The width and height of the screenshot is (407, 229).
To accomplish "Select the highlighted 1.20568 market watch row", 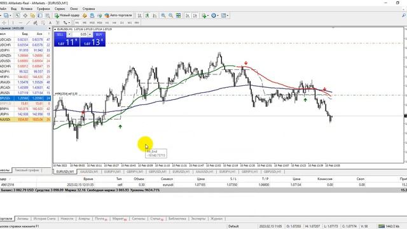I will (25, 98).
